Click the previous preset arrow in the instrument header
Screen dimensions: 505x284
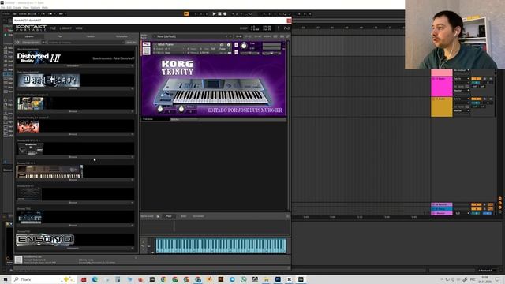[x=211, y=45]
